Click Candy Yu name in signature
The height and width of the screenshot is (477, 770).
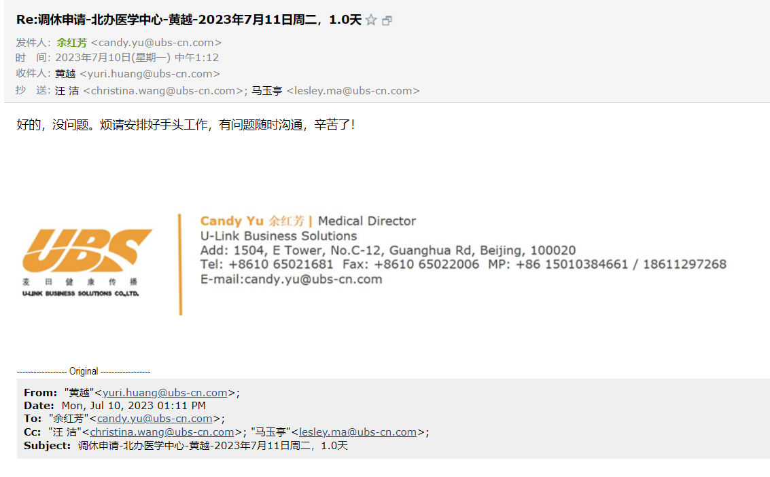pyautogui.click(x=231, y=221)
